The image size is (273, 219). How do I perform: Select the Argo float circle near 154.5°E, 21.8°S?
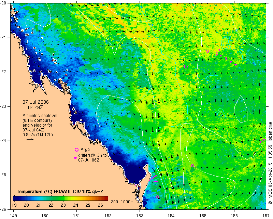click(186, 66)
